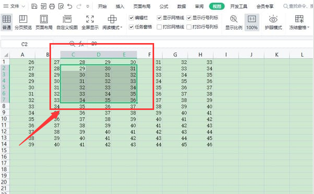Screen dimensions: 314x194
Task: Click cell G8 containing 39
Action: coord(175,106)
